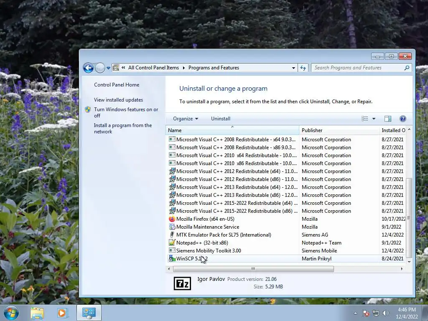The image size is (428, 321).
Task: Click the WinSCP icon in list
Action: (x=172, y=258)
